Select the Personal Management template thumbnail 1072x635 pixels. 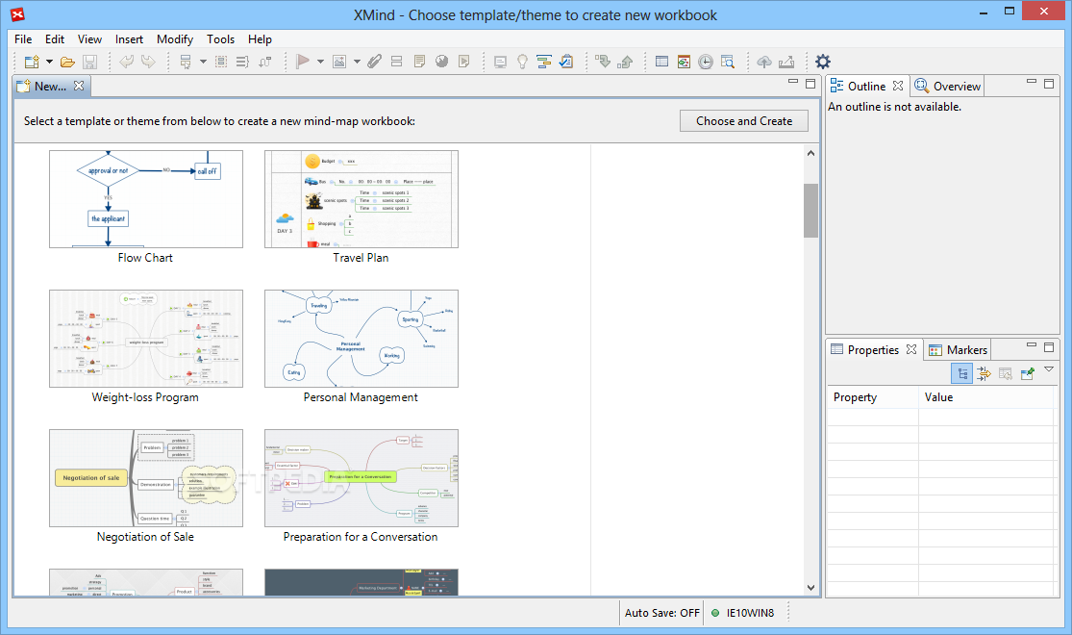(361, 339)
